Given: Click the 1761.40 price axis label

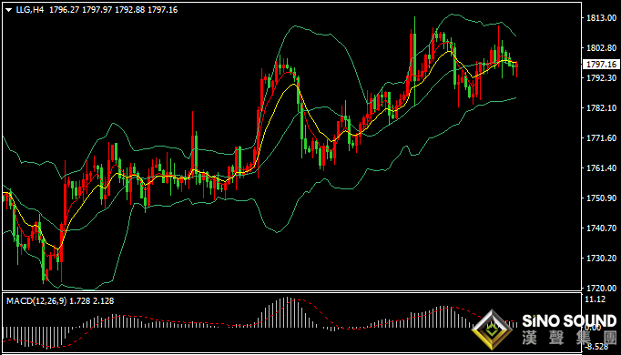Looking at the screenshot, I should [x=601, y=168].
